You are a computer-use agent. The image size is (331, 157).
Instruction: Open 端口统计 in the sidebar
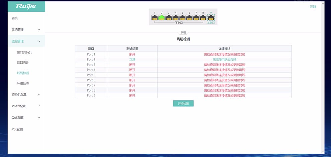tap(23, 63)
